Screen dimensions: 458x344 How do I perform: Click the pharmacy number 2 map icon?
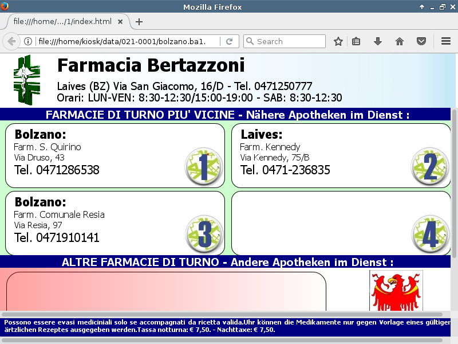430,166
